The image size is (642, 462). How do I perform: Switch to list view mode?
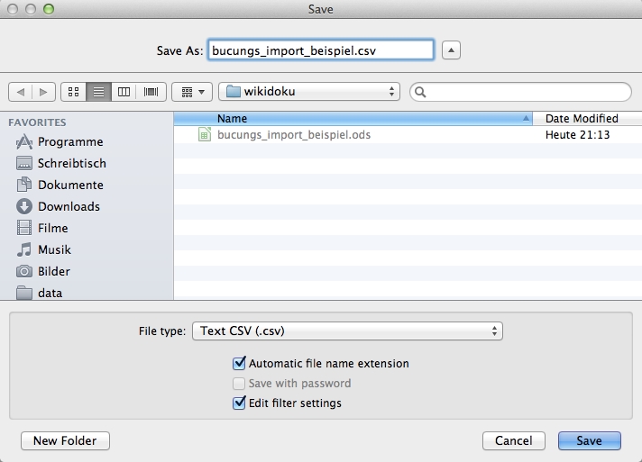click(x=98, y=92)
